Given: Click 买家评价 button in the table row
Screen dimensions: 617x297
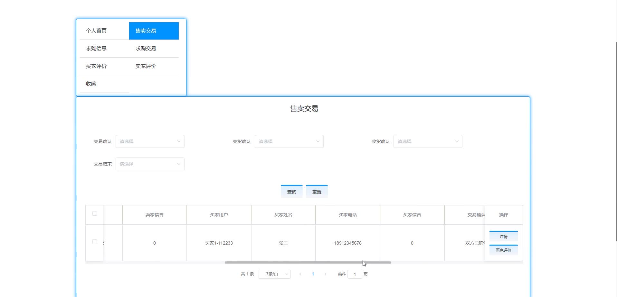Looking at the screenshot, I should (x=504, y=250).
